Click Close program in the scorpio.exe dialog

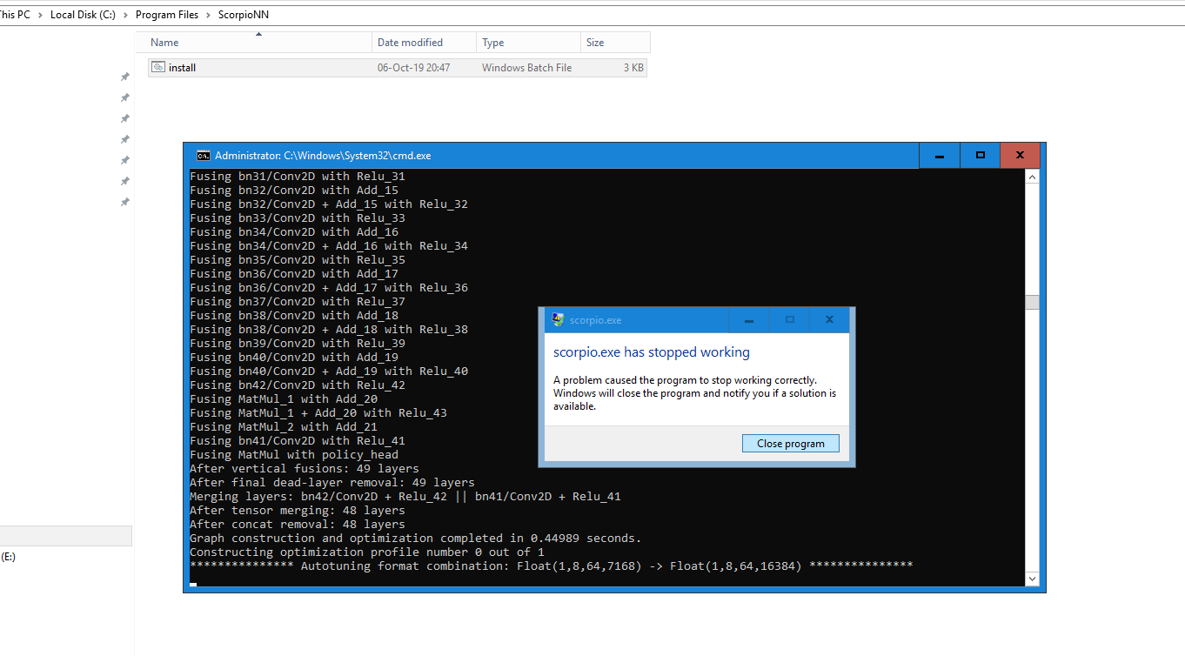[x=790, y=444]
